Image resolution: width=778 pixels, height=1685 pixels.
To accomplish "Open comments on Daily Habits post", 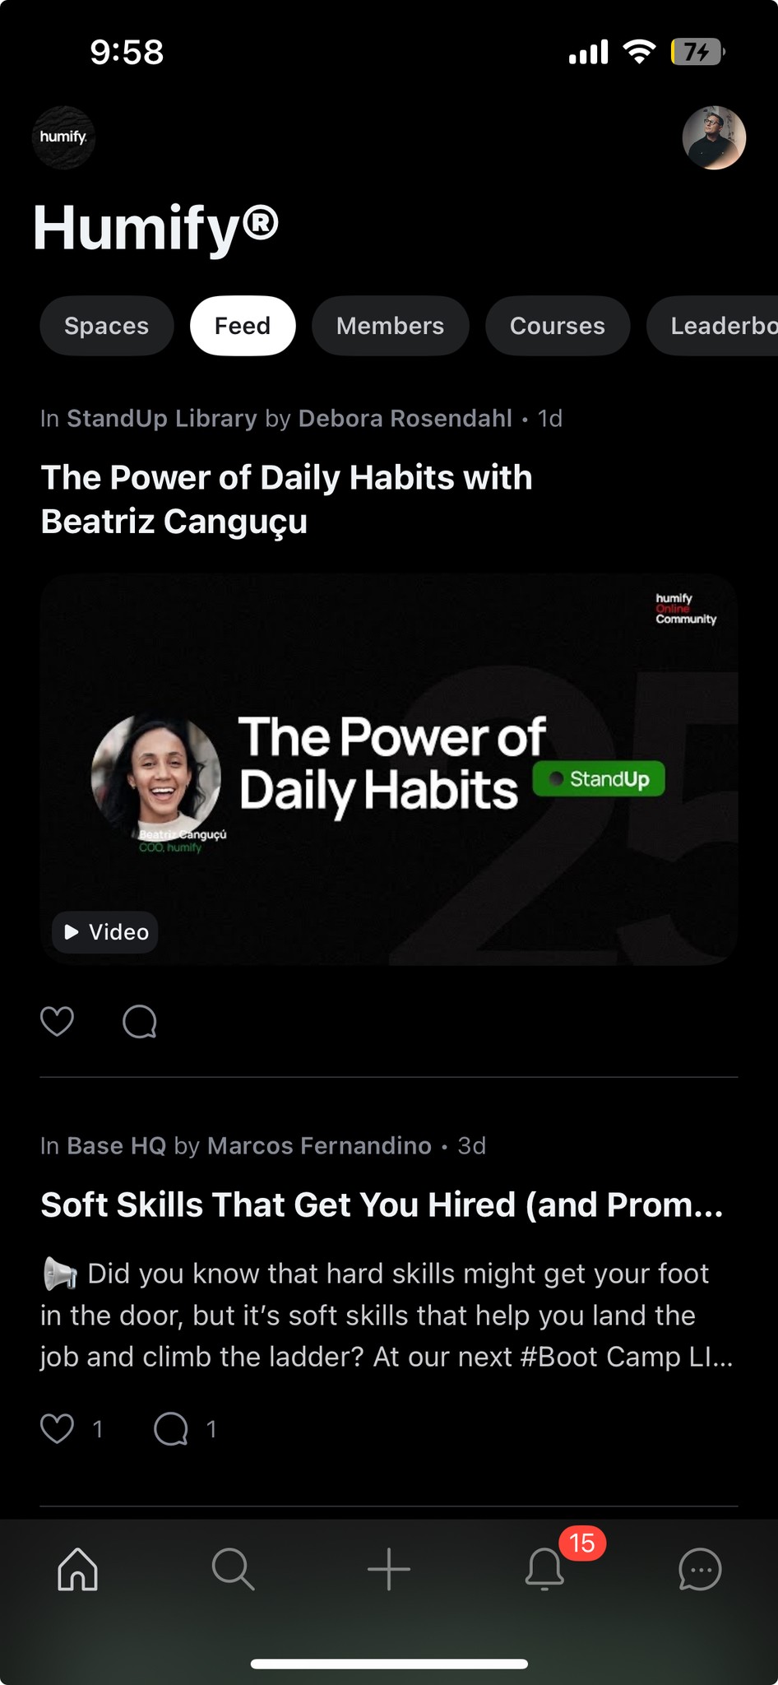I will [140, 1021].
